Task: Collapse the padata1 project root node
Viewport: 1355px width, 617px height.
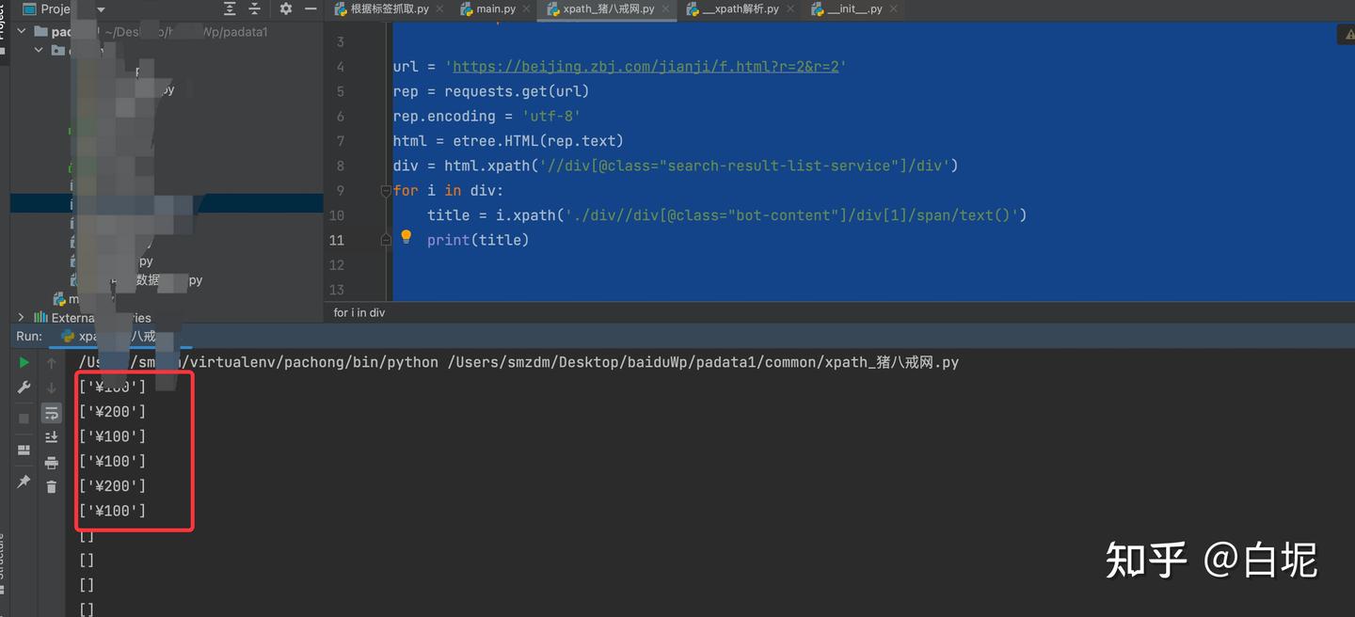Action: [x=21, y=30]
